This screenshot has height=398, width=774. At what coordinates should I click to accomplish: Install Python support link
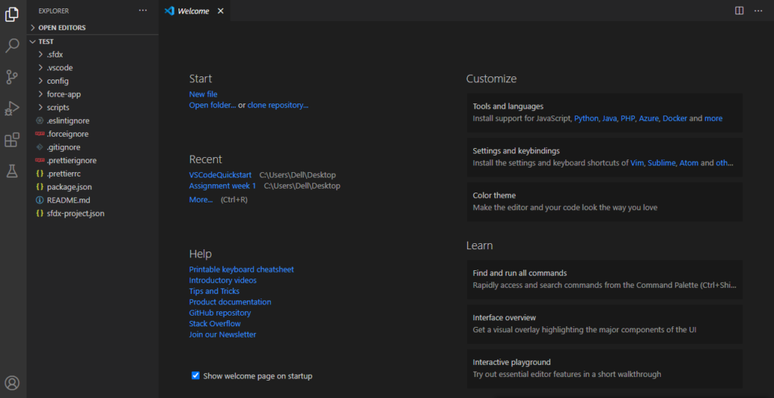[586, 119]
